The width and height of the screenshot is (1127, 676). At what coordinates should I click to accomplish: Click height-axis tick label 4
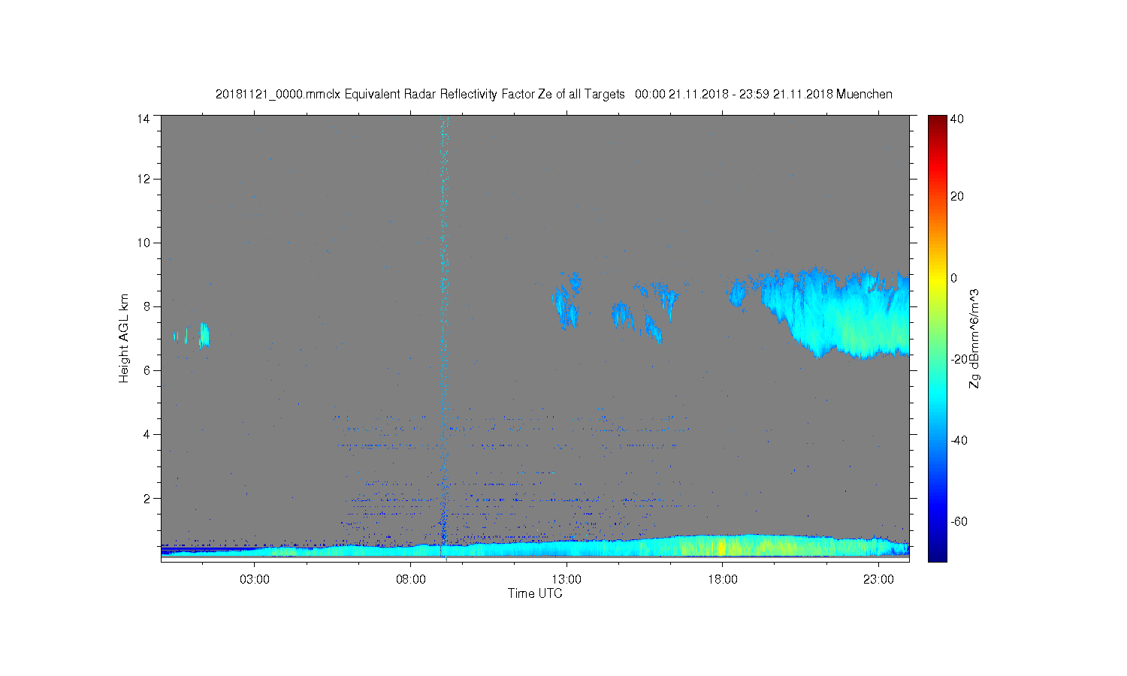[147, 434]
